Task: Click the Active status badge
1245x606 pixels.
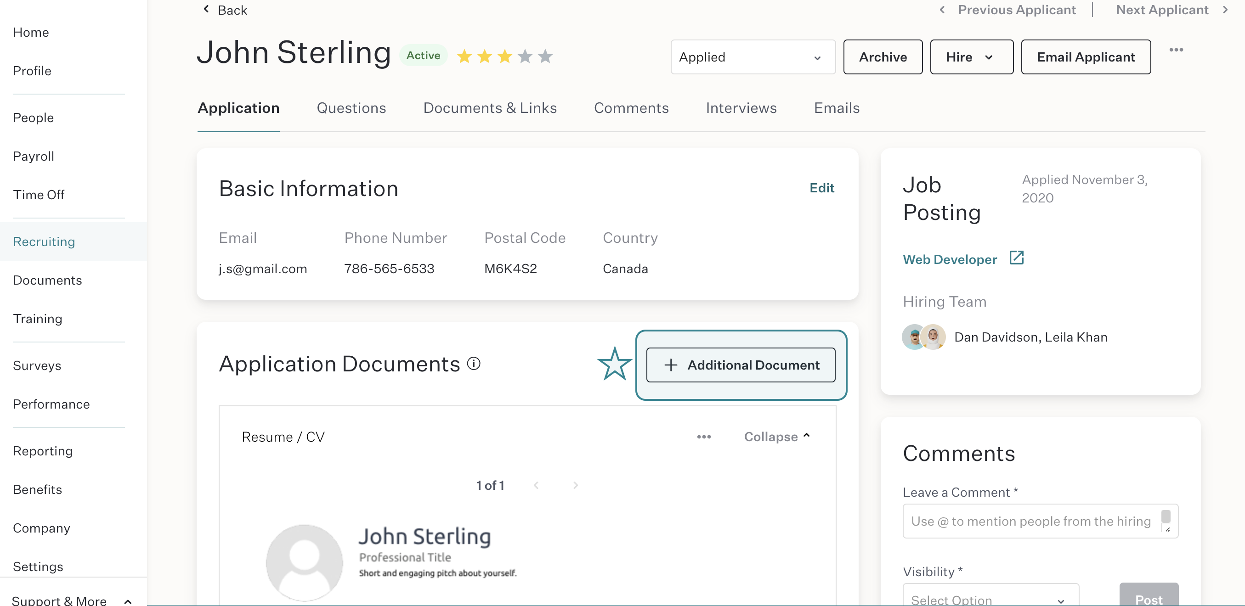Action: pyautogui.click(x=423, y=56)
